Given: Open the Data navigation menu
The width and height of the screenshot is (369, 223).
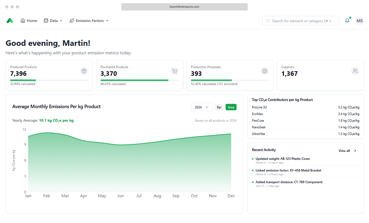Looking at the screenshot, I should pyautogui.click(x=53, y=21).
